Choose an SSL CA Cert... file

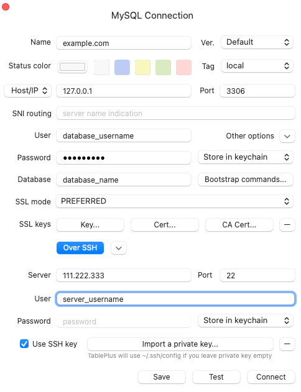pyautogui.click(x=239, y=225)
